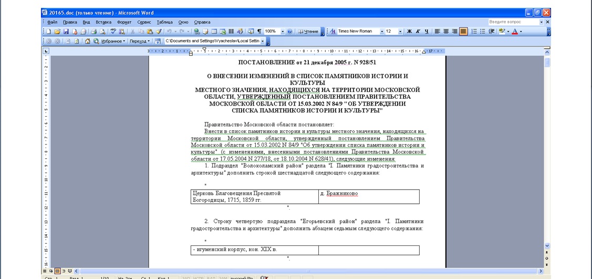Toggle bold (Ж) formatting
The image size is (592, 279).
409,32
